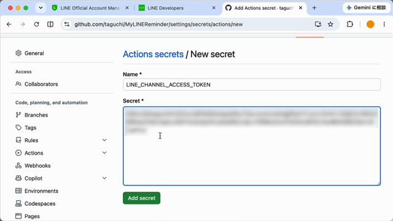Expand the Copilot section chevron
The width and height of the screenshot is (393, 221).
(x=104, y=178)
